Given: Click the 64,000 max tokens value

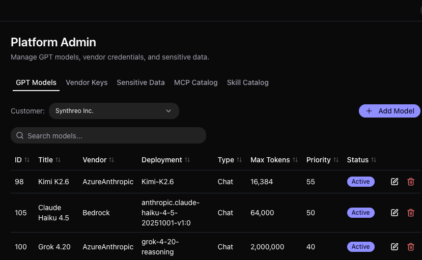Looking at the screenshot, I should pyautogui.click(x=262, y=213).
